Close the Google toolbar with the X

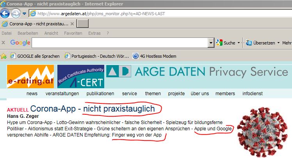(x=3, y=43)
